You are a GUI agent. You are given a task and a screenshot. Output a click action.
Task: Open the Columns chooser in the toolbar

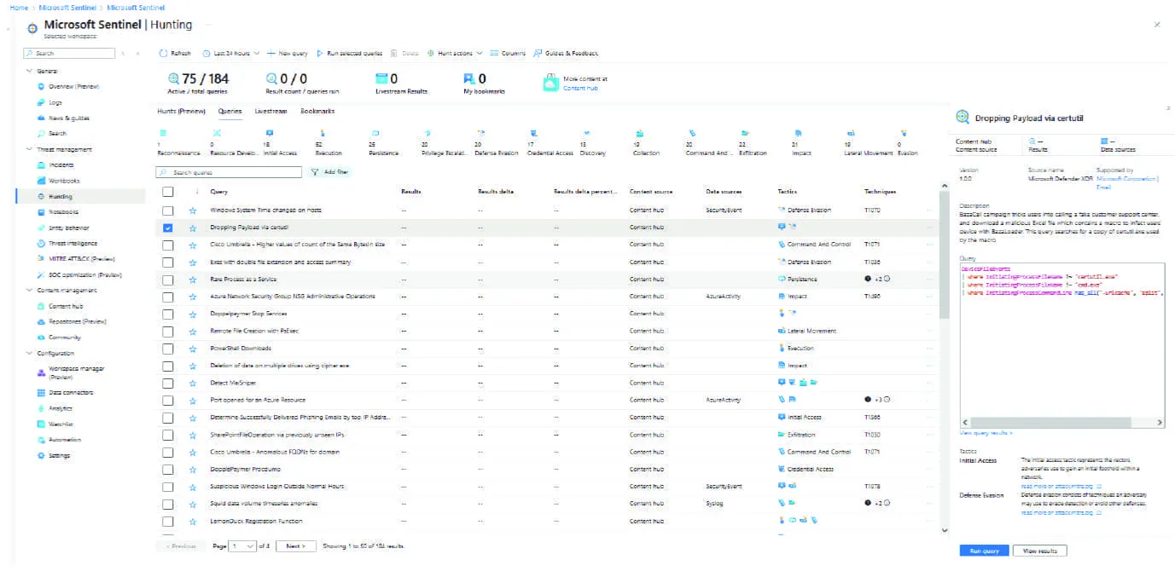click(x=494, y=54)
